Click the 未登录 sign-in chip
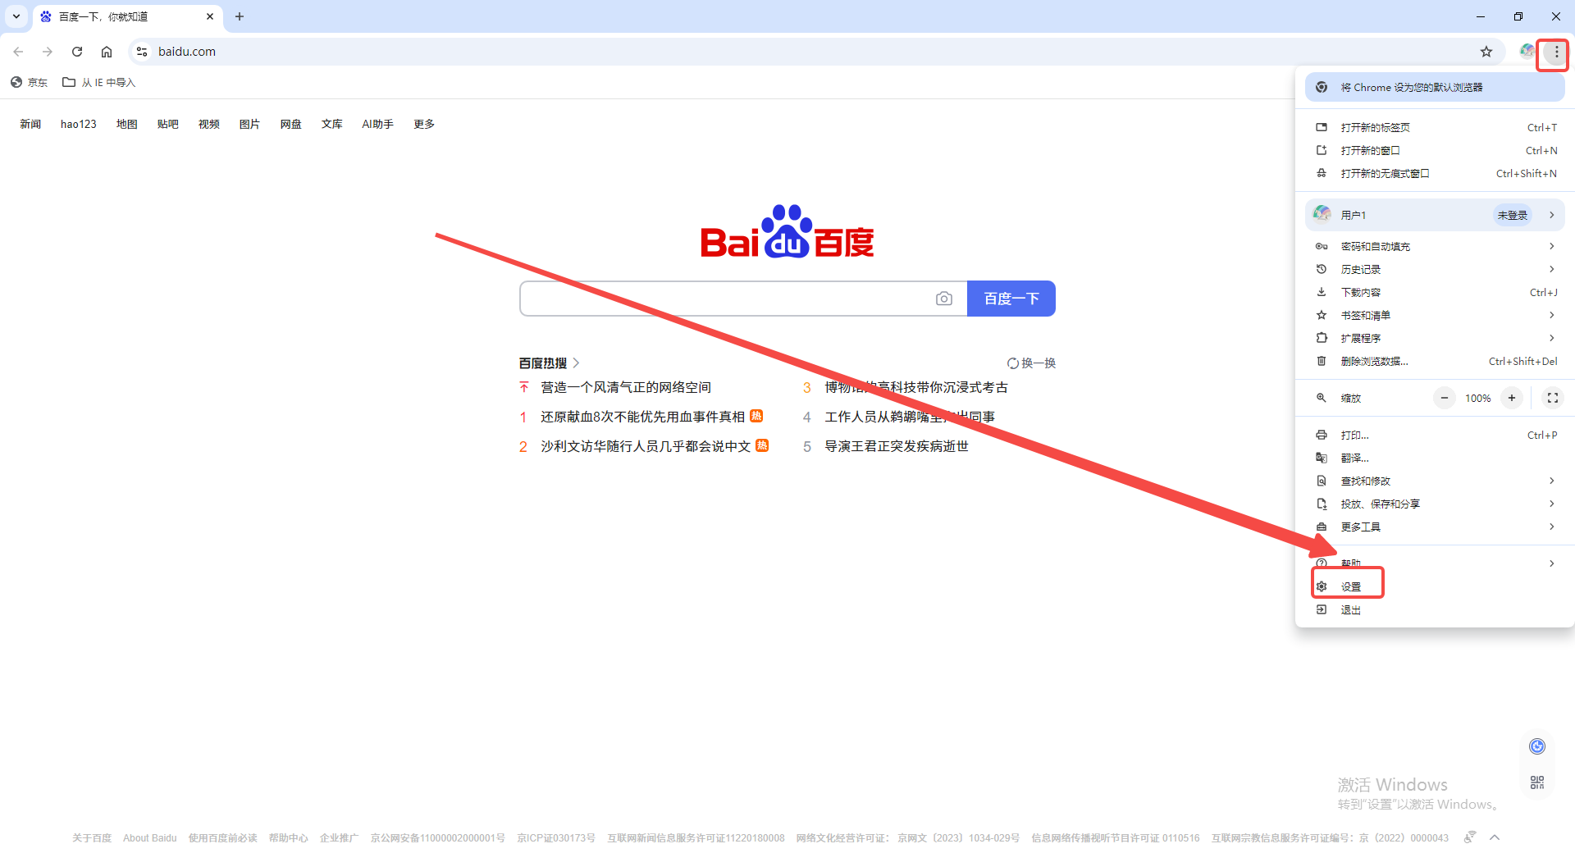The image size is (1575, 853). [1512, 215]
